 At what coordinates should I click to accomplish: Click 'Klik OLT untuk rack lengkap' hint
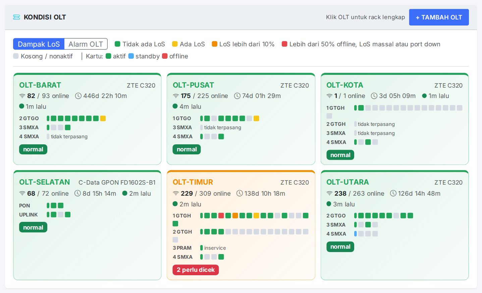365,17
